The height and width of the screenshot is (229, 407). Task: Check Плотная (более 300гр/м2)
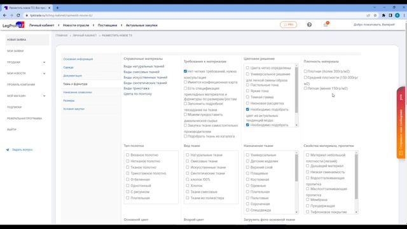[305, 71]
